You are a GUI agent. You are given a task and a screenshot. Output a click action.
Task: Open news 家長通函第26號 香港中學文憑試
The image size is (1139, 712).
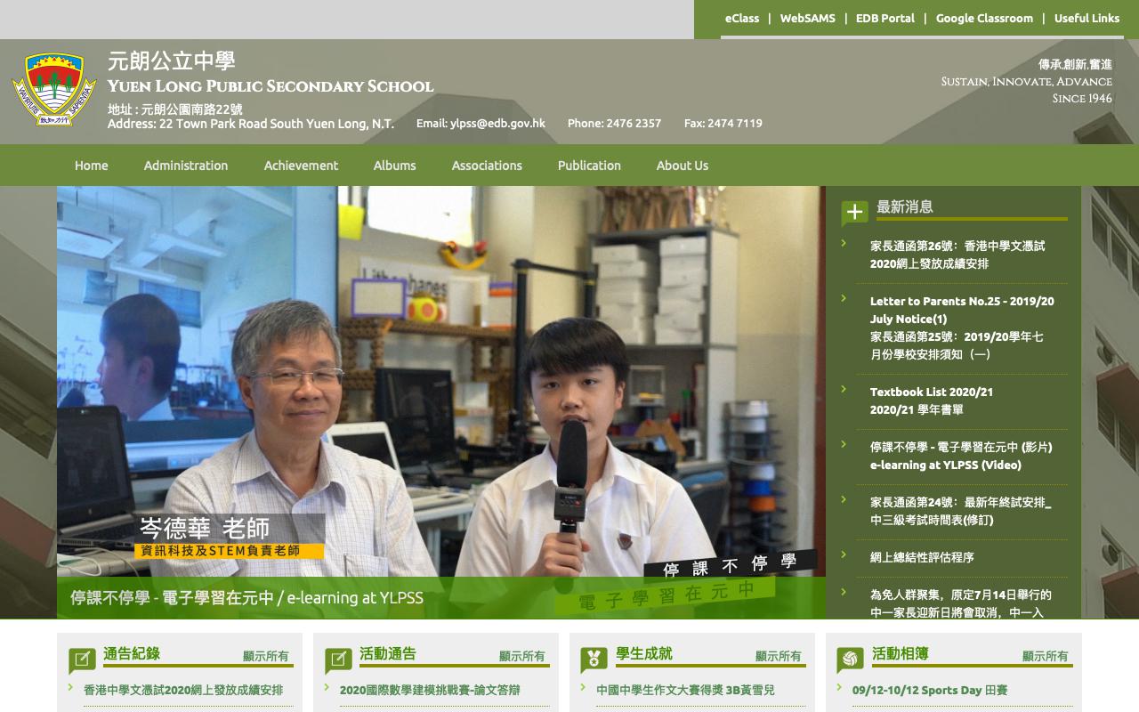957,255
